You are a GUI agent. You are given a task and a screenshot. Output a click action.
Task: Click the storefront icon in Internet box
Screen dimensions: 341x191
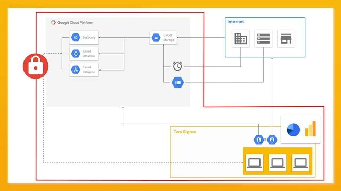pos(286,39)
